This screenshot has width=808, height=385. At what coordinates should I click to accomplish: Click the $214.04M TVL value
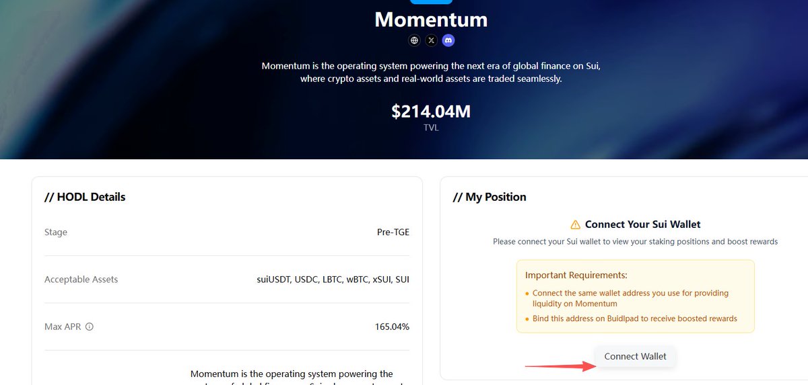431,112
